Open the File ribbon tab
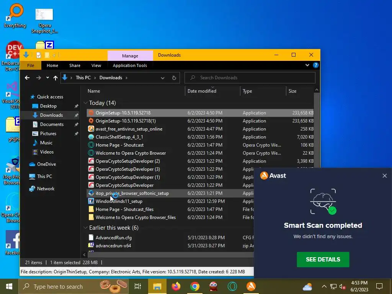 pos(31,65)
